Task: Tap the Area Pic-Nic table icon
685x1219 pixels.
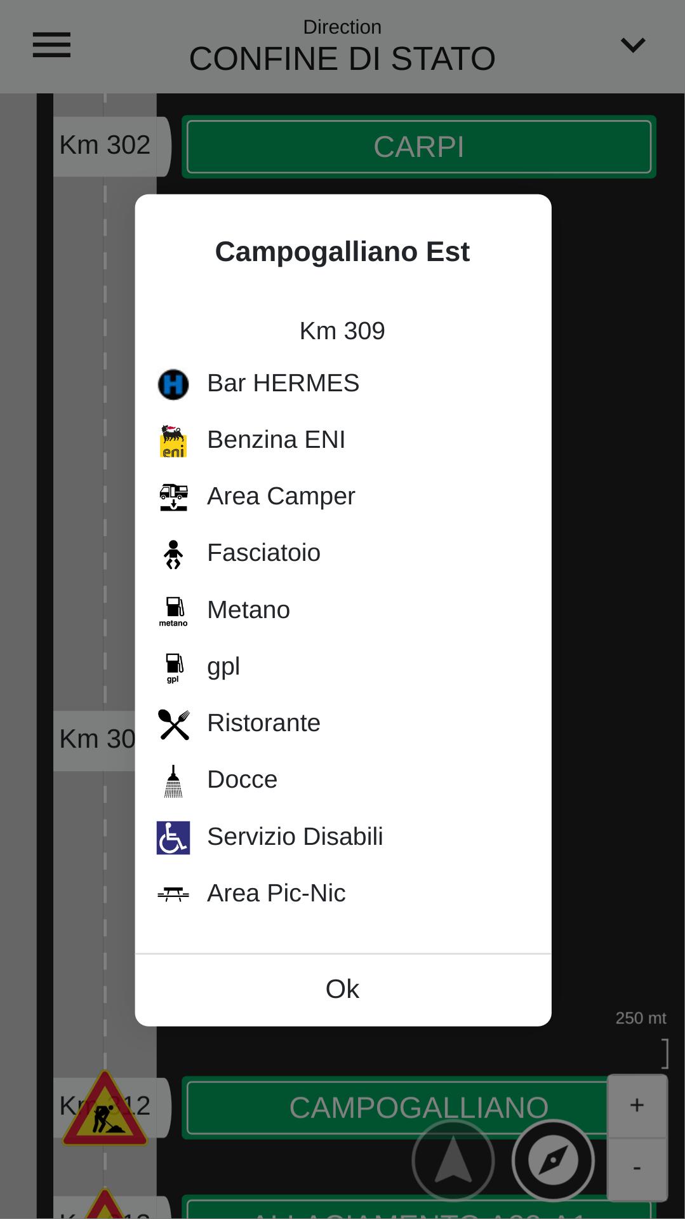Action: [x=173, y=894]
